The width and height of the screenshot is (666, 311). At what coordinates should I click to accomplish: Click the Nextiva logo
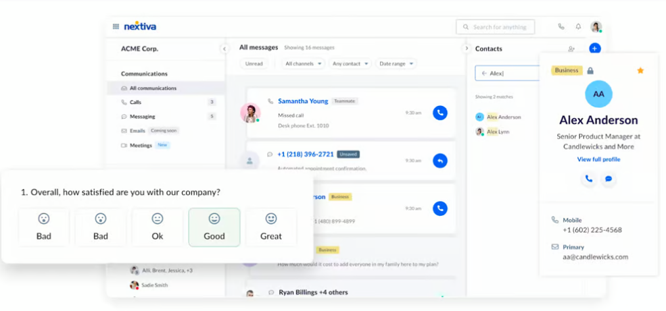(x=140, y=26)
